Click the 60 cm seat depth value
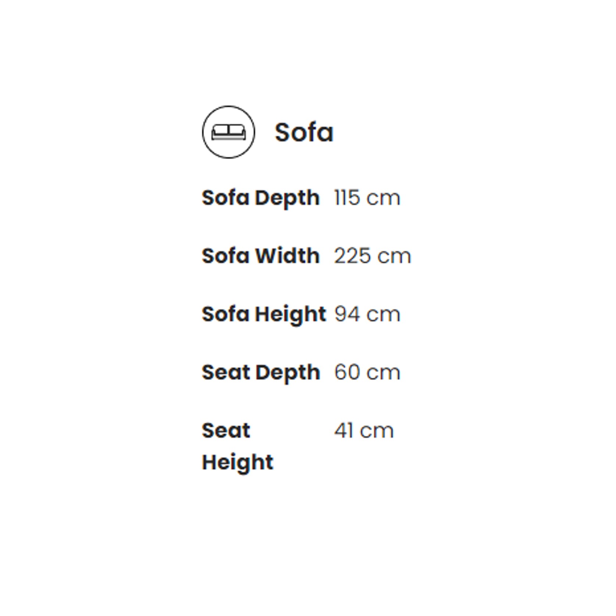 [367, 372]
